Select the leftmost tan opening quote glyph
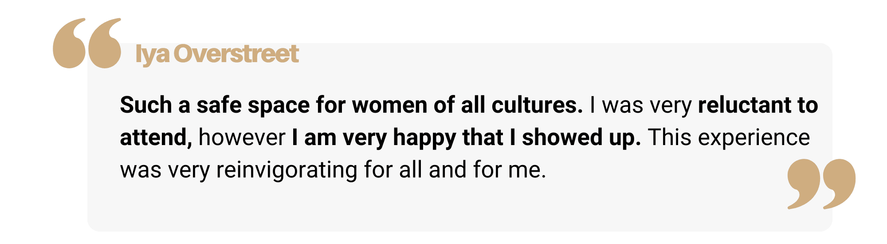This screenshot has width=887, height=244. point(69,43)
